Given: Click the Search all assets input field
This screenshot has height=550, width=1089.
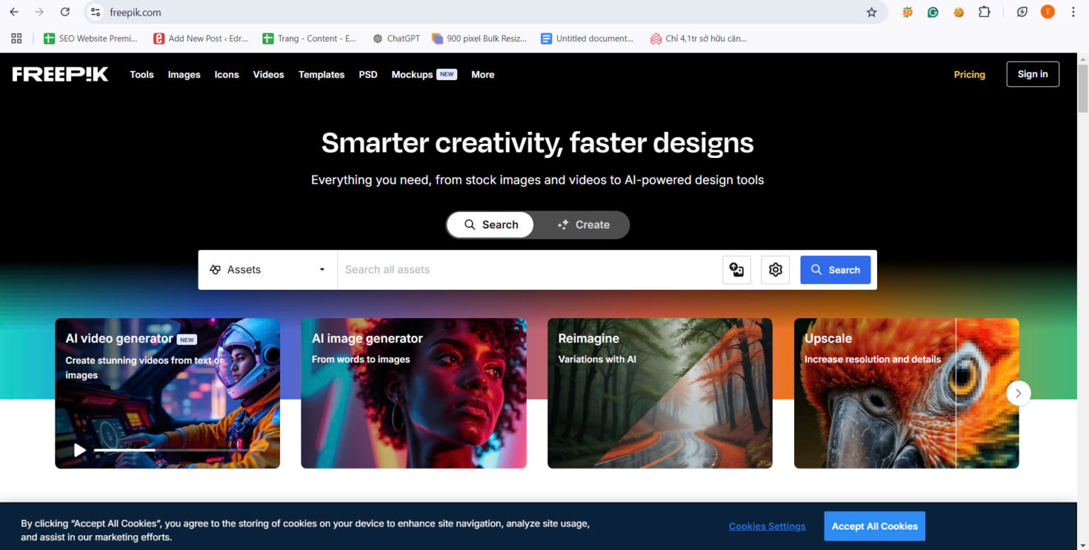Looking at the screenshot, I should 496,269.
